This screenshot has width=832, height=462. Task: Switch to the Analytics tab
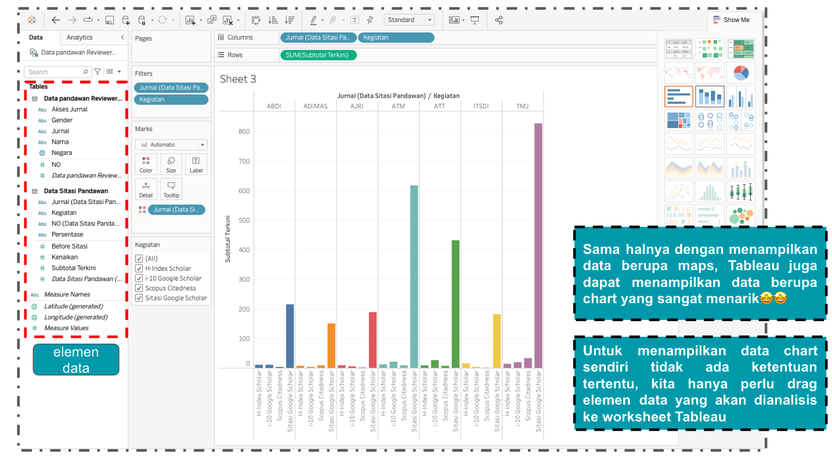[x=79, y=37]
